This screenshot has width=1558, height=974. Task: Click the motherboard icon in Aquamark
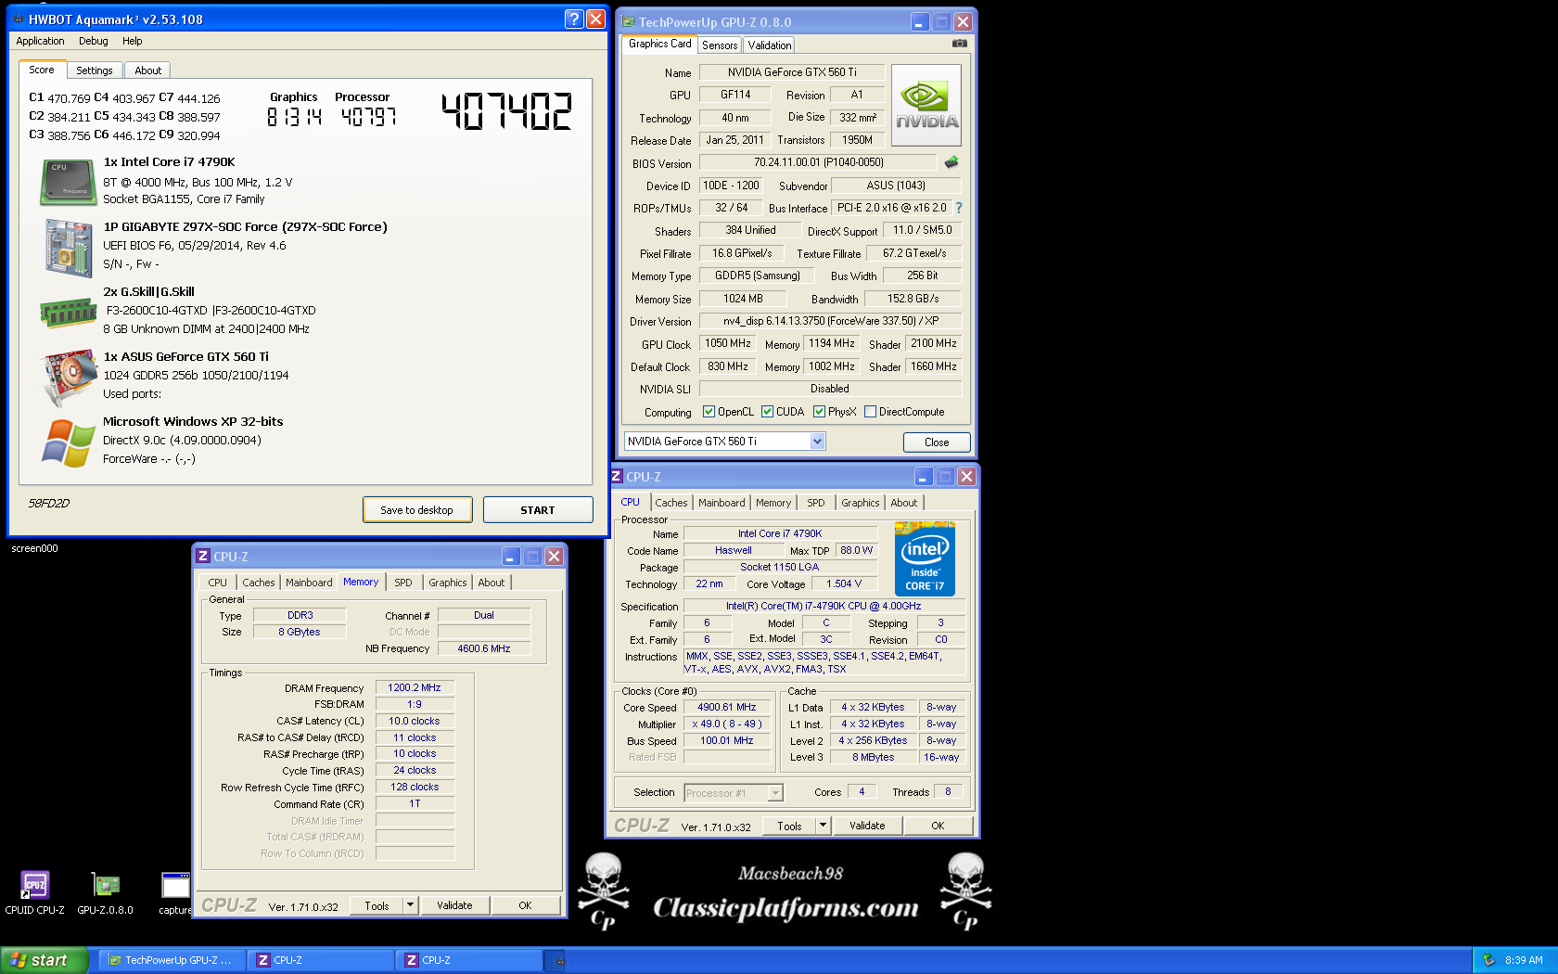click(x=69, y=247)
